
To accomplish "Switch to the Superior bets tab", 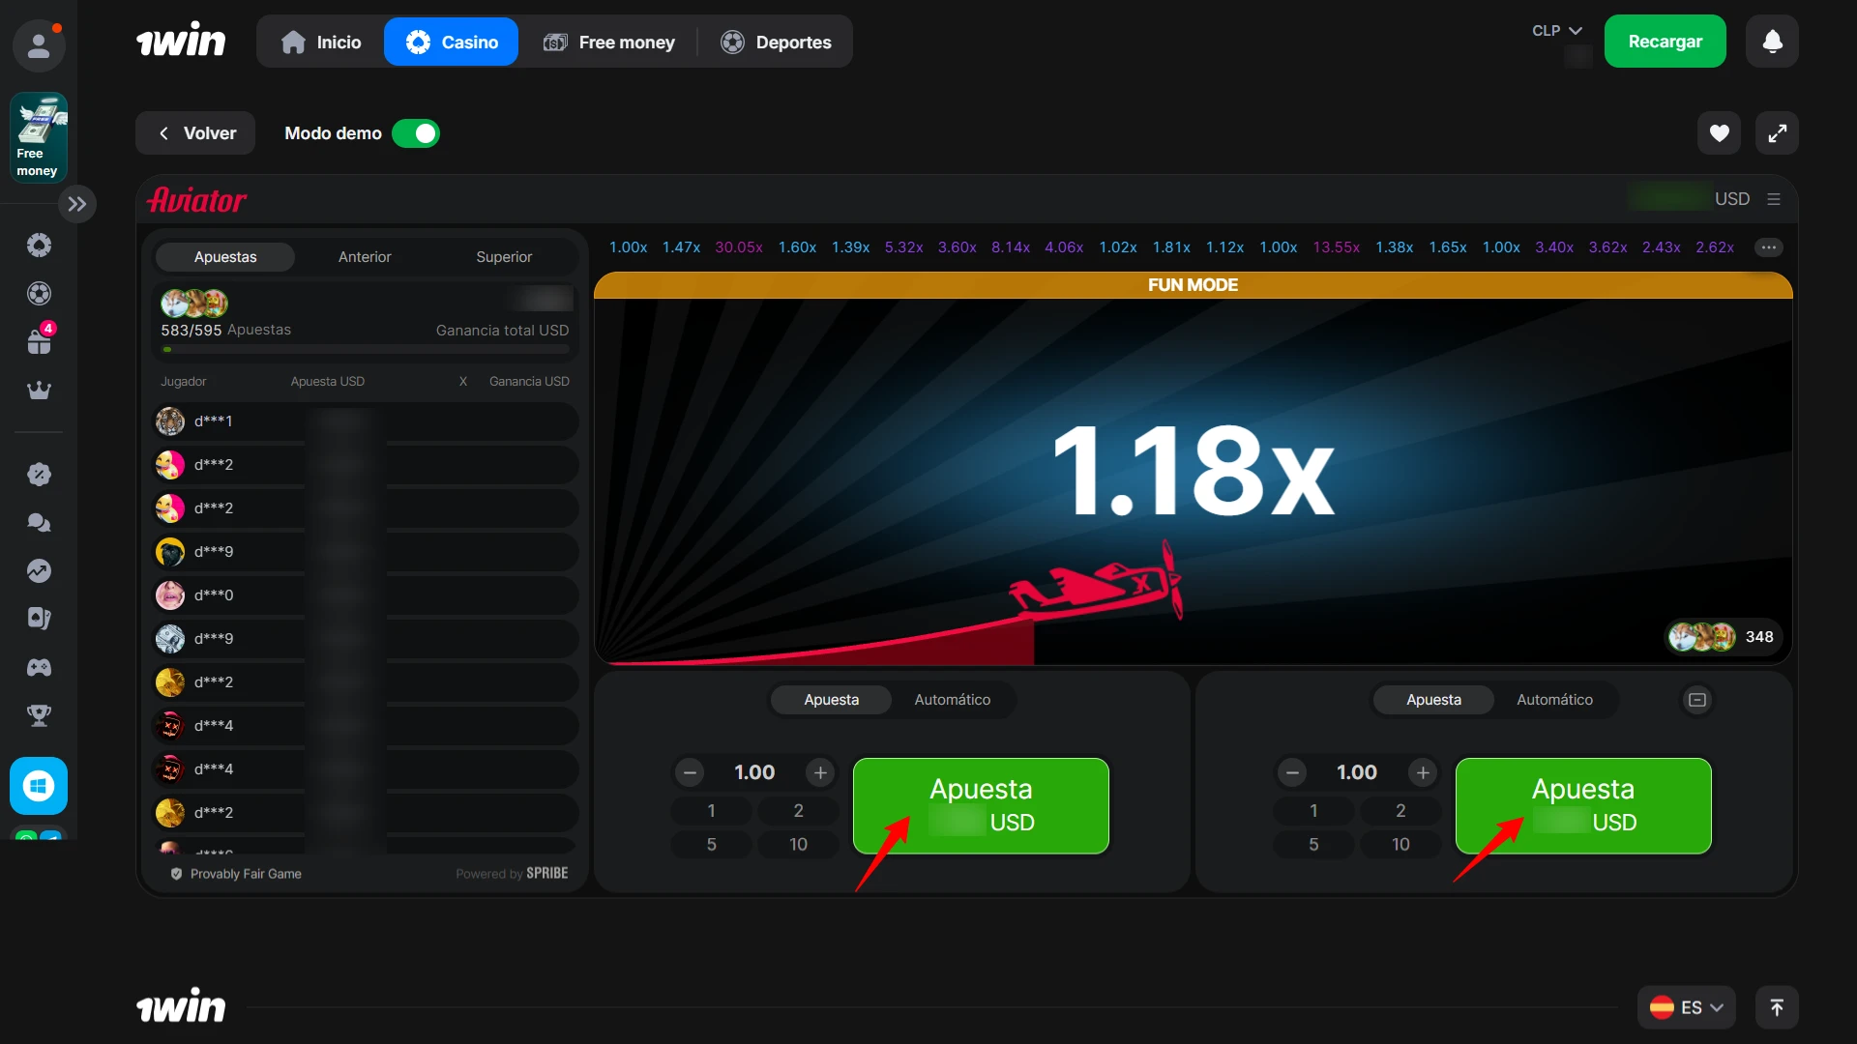I will [504, 257].
